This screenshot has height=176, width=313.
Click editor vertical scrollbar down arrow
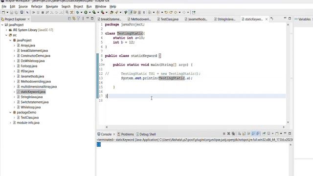(288, 122)
